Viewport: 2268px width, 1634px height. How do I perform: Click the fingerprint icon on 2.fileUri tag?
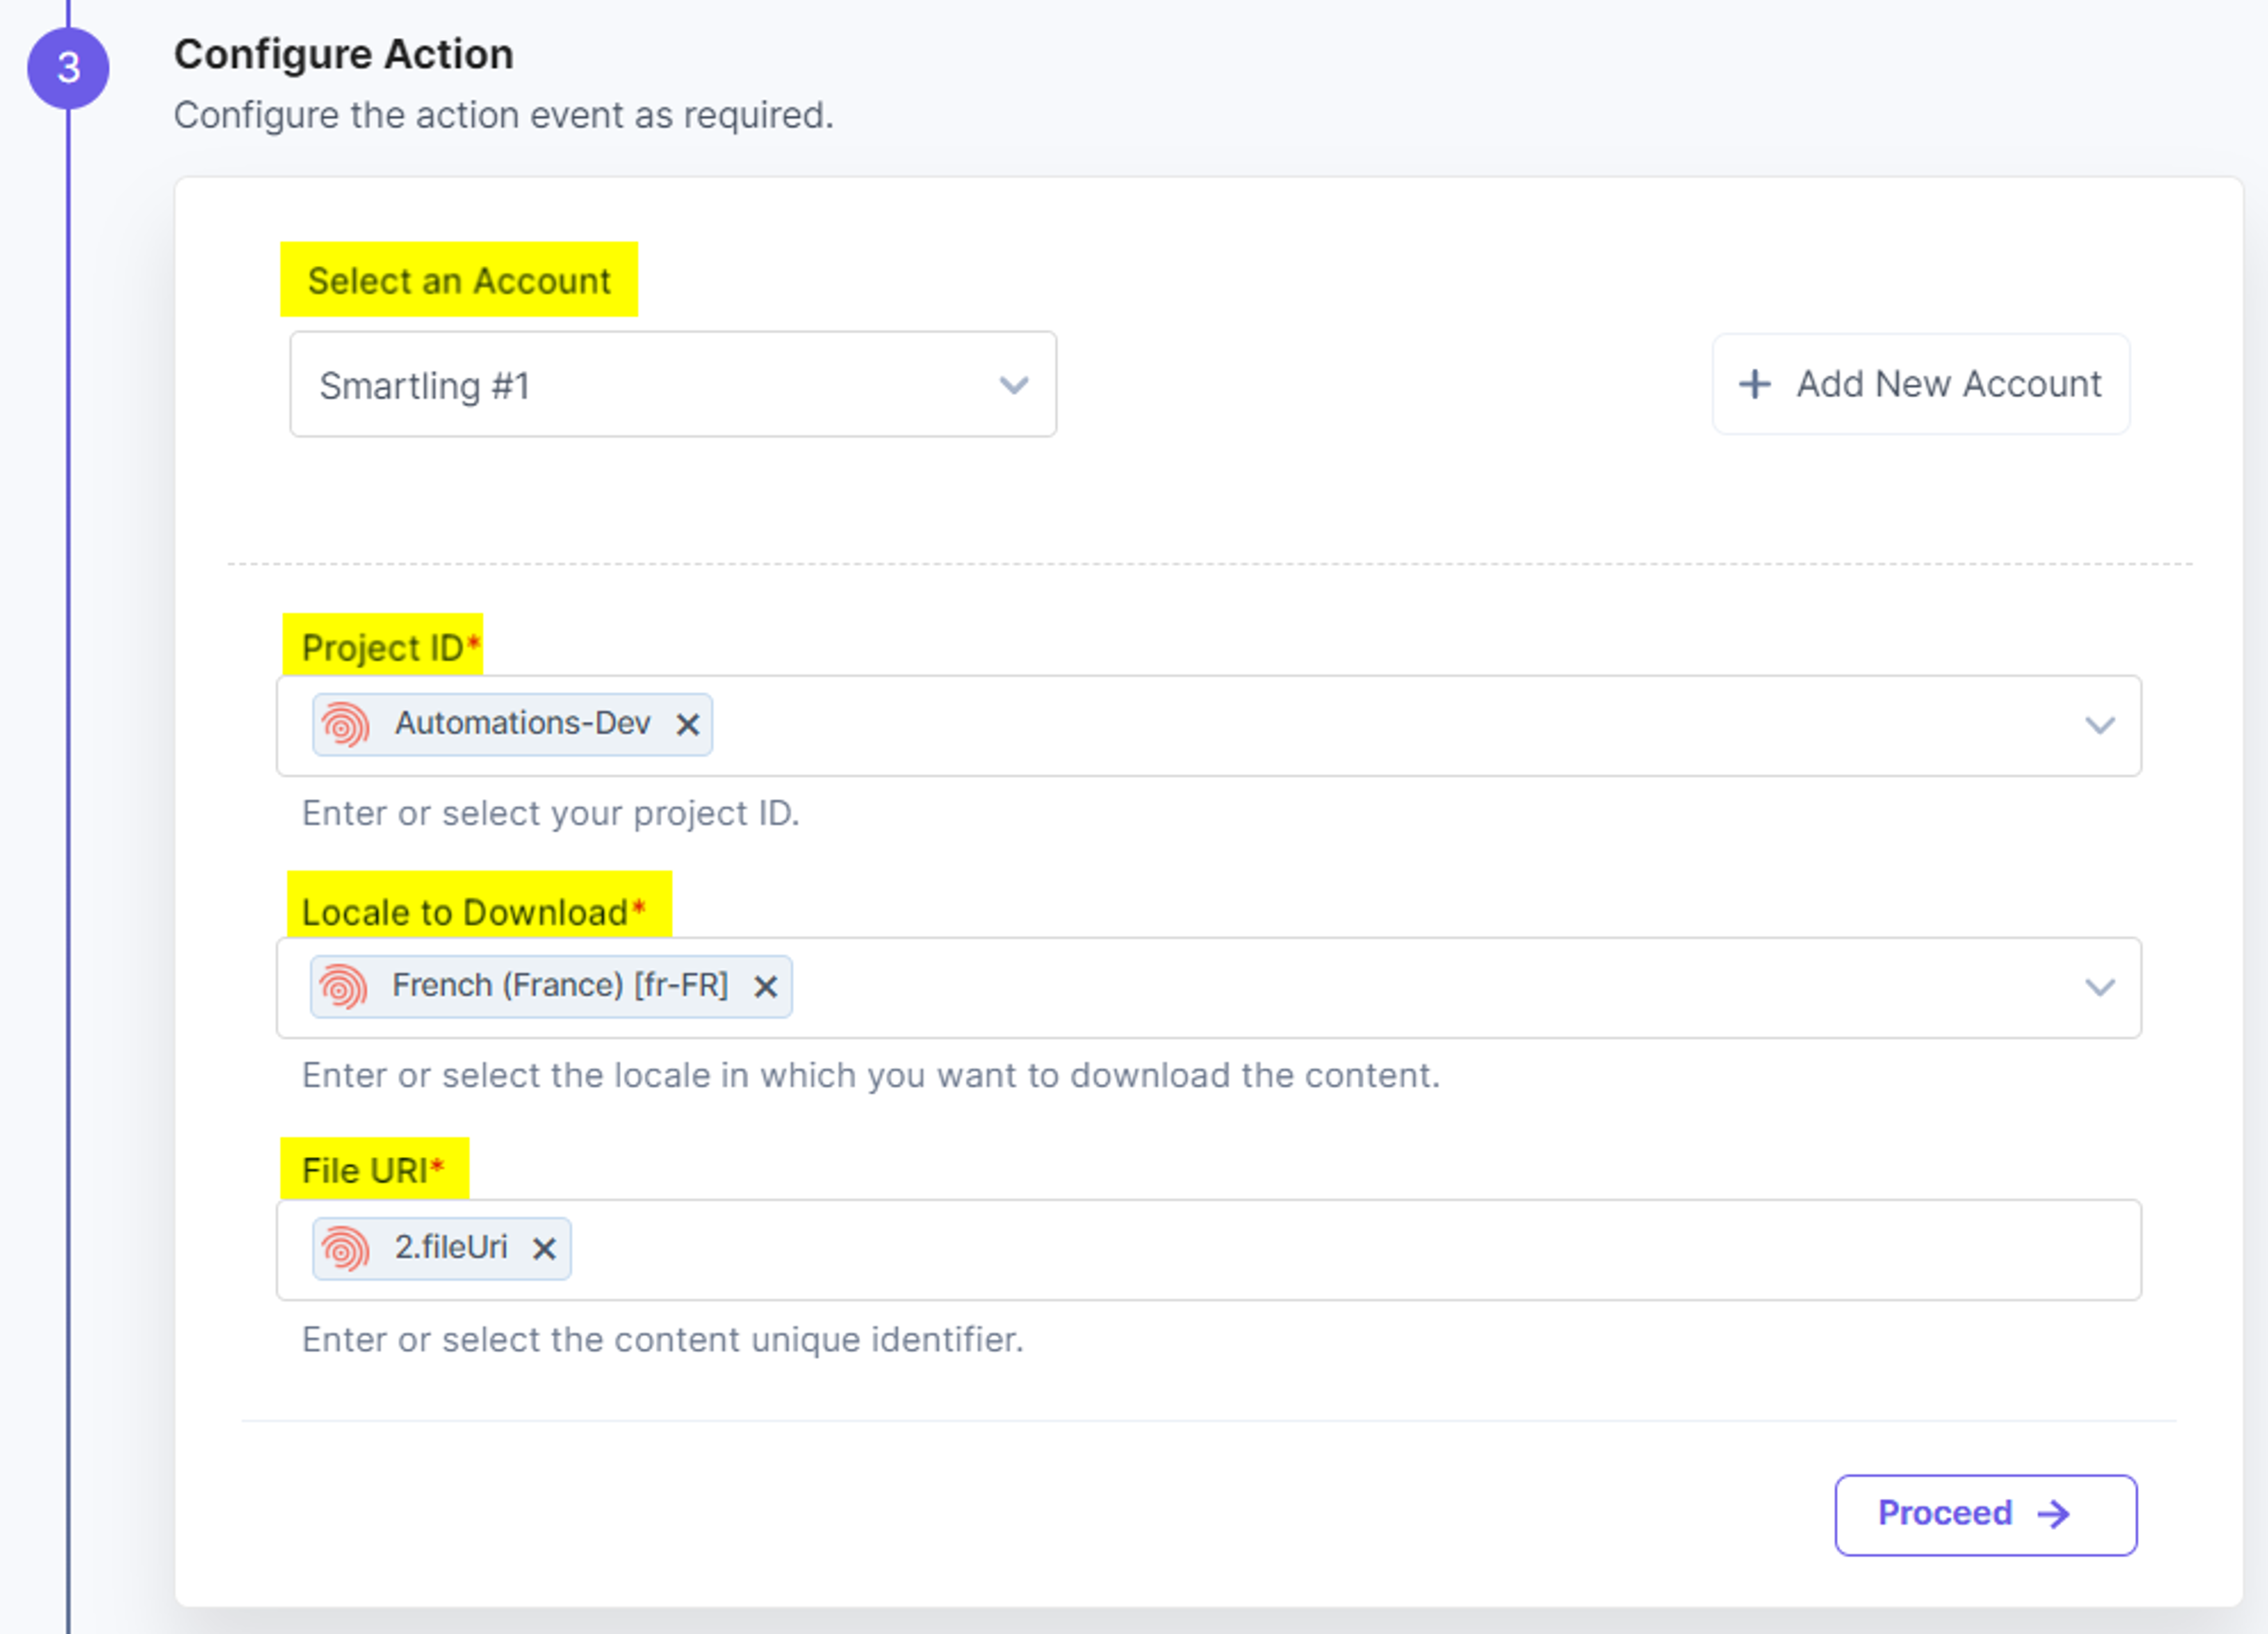pyautogui.click(x=345, y=1248)
